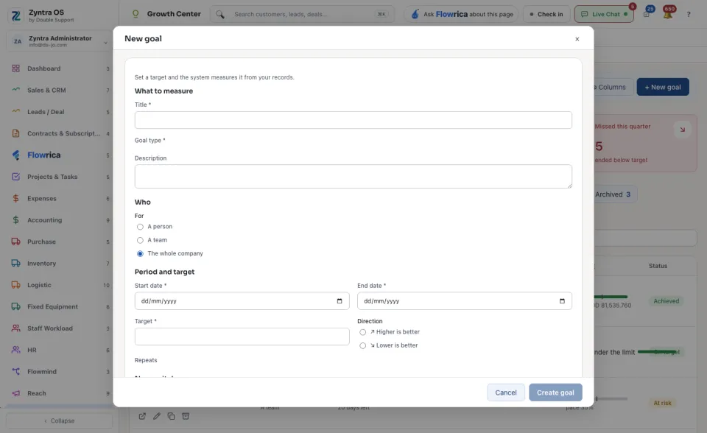Click the Create goal button
707x433 pixels.
[555, 392]
